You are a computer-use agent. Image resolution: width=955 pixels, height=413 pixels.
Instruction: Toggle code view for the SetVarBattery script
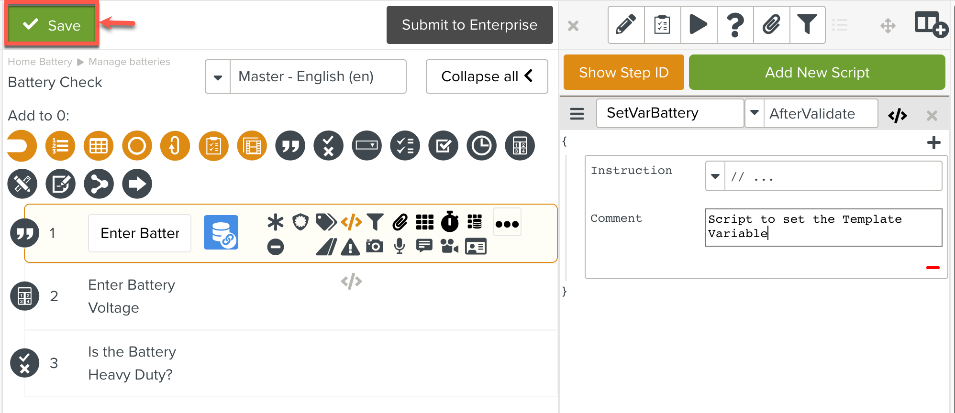click(898, 115)
